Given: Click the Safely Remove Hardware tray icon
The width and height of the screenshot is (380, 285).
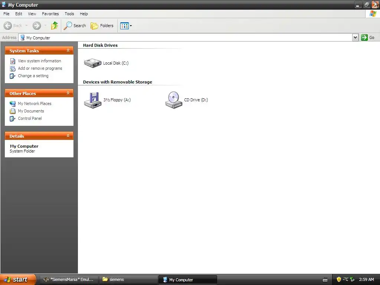Looking at the screenshot, I should 352,279.
